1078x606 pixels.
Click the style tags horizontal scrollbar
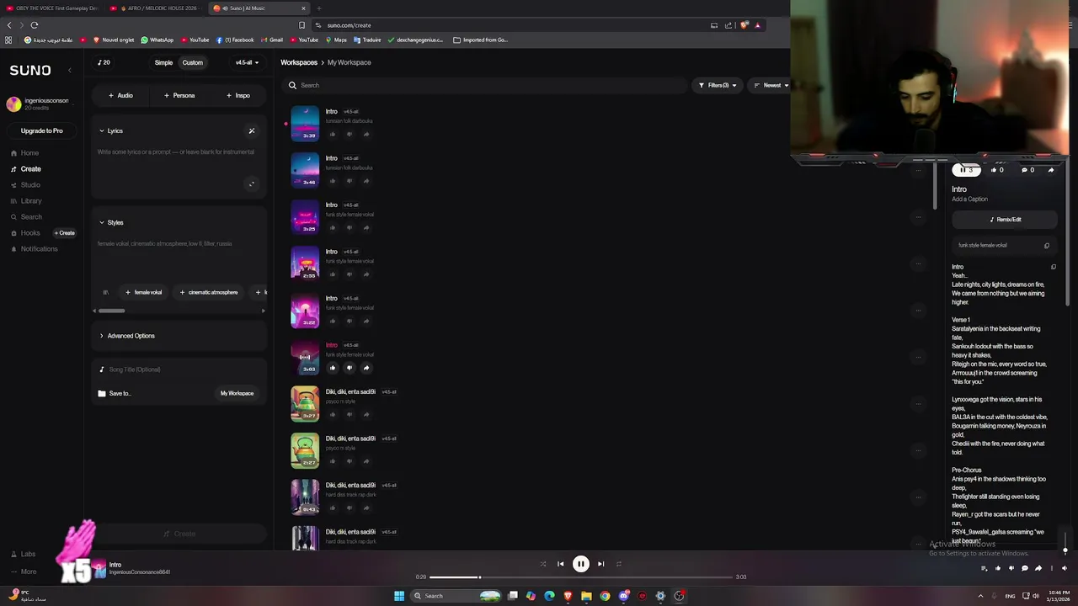pos(111,311)
